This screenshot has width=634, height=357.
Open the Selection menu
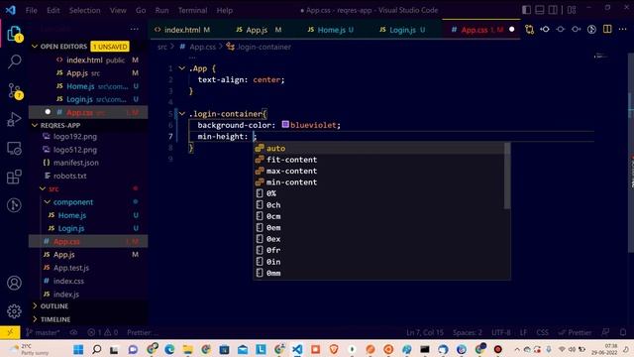point(84,10)
